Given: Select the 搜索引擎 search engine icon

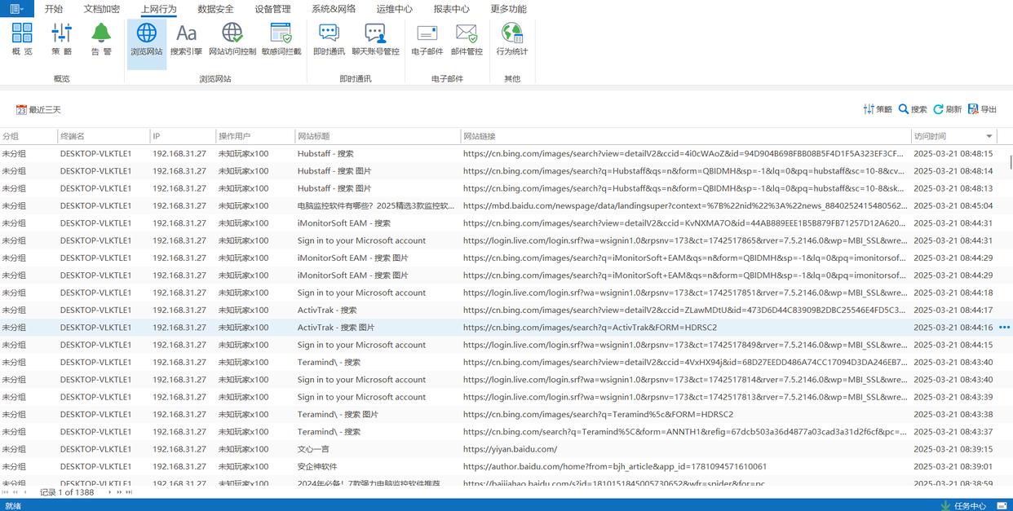Looking at the screenshot, I should point(186,39).
